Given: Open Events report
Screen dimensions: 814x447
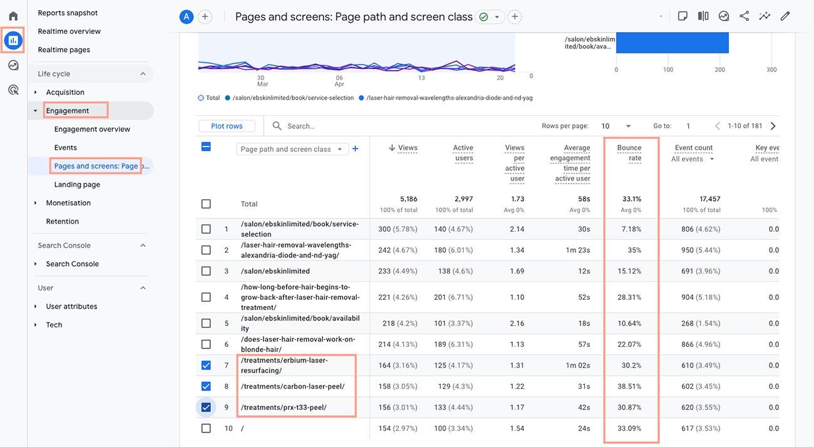Looking at the screenshot, I should tap(65, 148).
